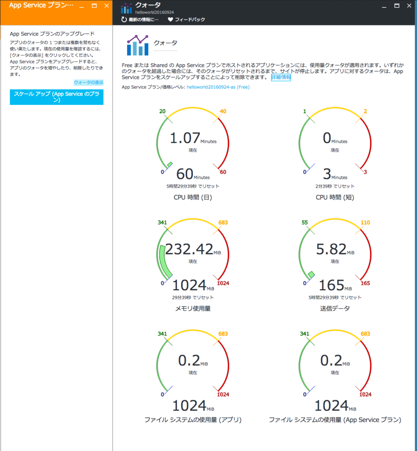
Task: Open the 詳細情報 link
Action: click(x=281, y=78)
